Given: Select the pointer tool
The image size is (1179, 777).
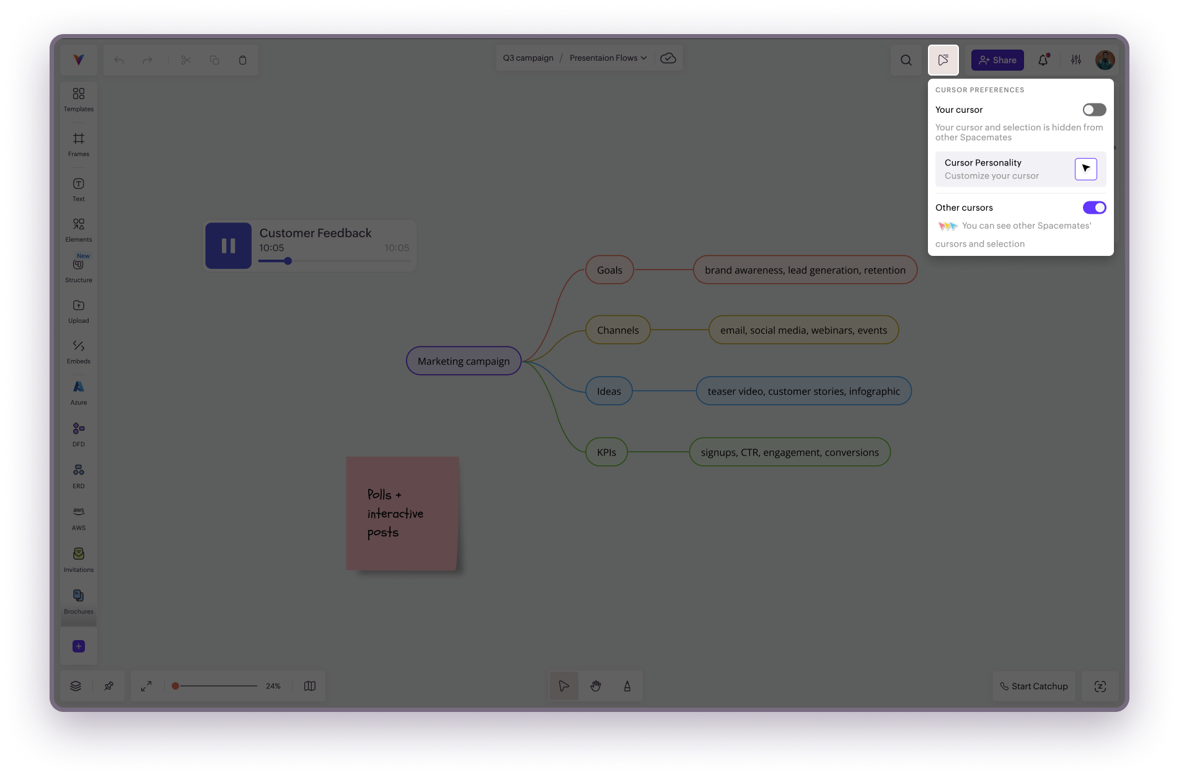Looking at the screenshot, I should [x=564, y=686].
